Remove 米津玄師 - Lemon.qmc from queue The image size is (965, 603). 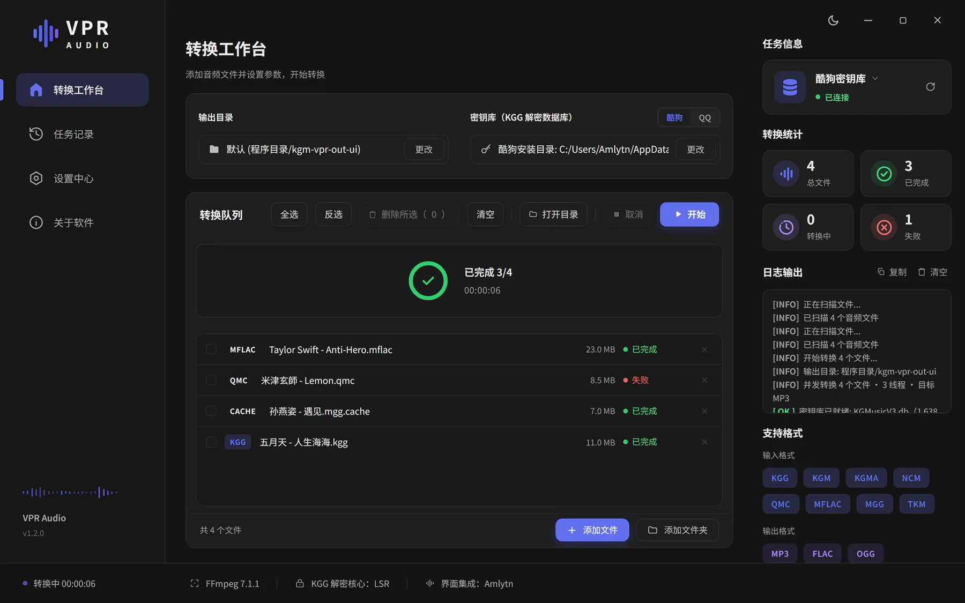[704, 380]
